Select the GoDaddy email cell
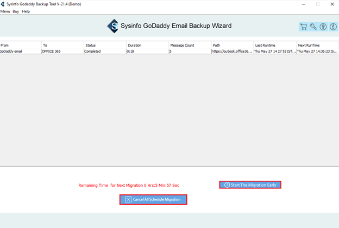Viewport: 339px width, 228px height. pyautogui.click(x=21, y=52)
